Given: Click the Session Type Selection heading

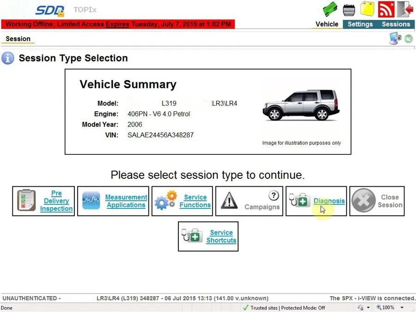Looking at the screenshot, I should click(x=73, y=58).
